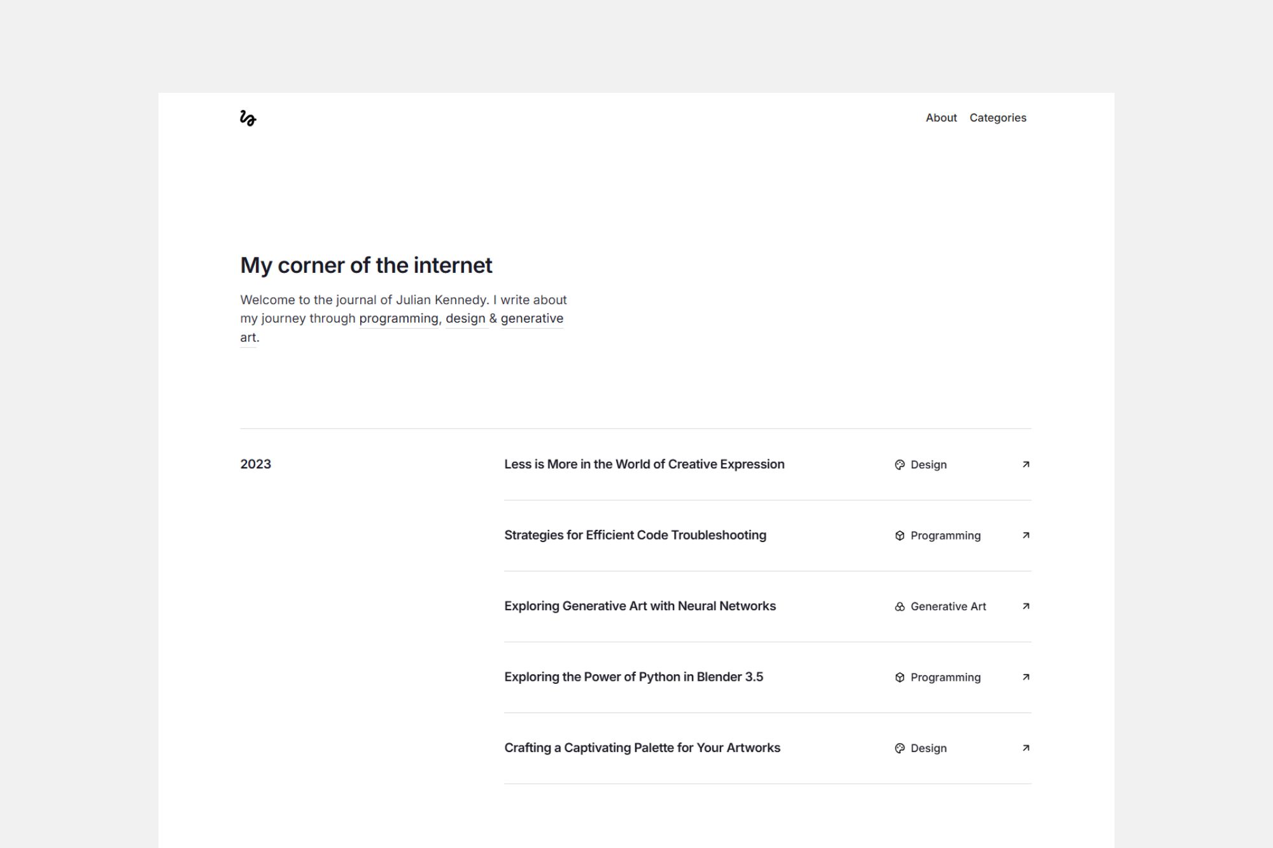Open Categories in the navigation
The height and width of the screenshot is (848, 1273).
coord(997,118)
